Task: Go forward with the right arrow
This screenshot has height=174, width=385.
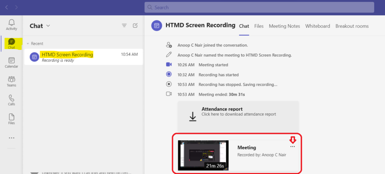Action: coord(17,7)
